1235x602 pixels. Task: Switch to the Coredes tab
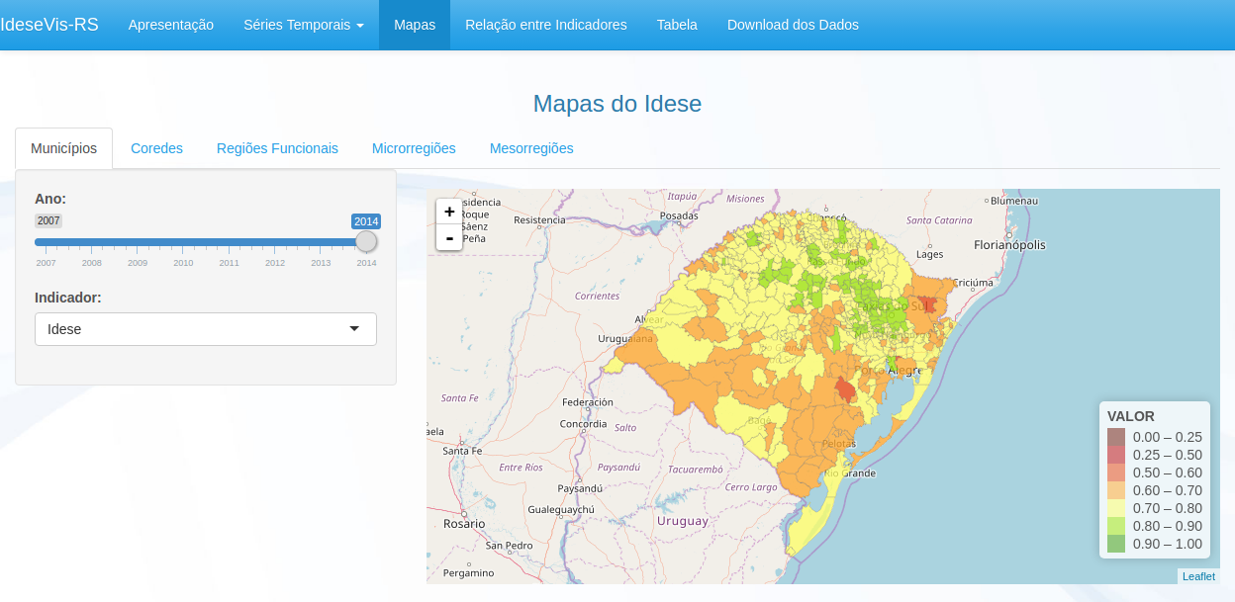point(156,147)
